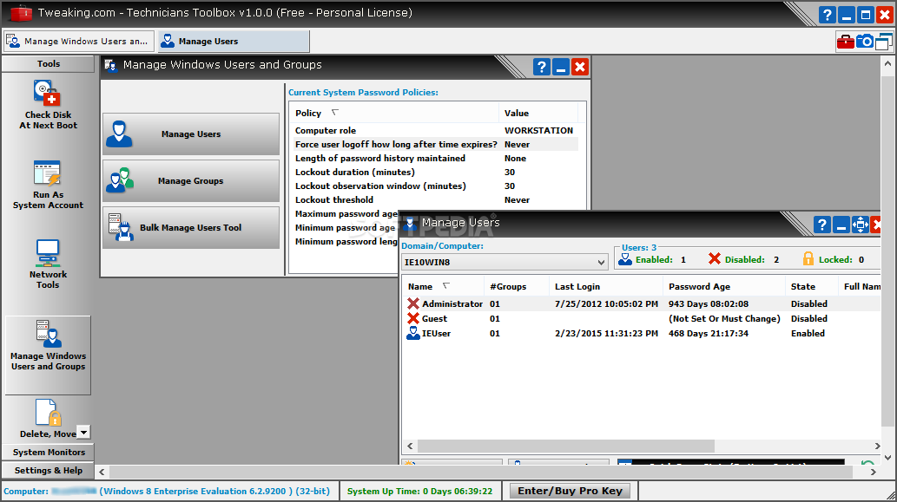Select Force user logoff policy row
Screen dimensions: 897x502
click(x=435, y=145)
